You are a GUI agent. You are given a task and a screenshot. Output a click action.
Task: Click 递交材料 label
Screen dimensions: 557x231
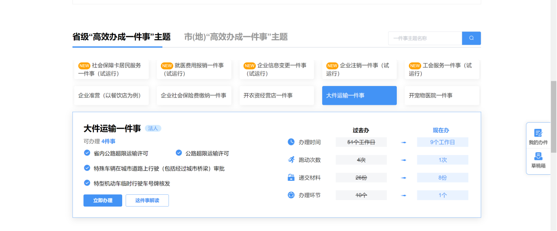(x=309, y=178)
